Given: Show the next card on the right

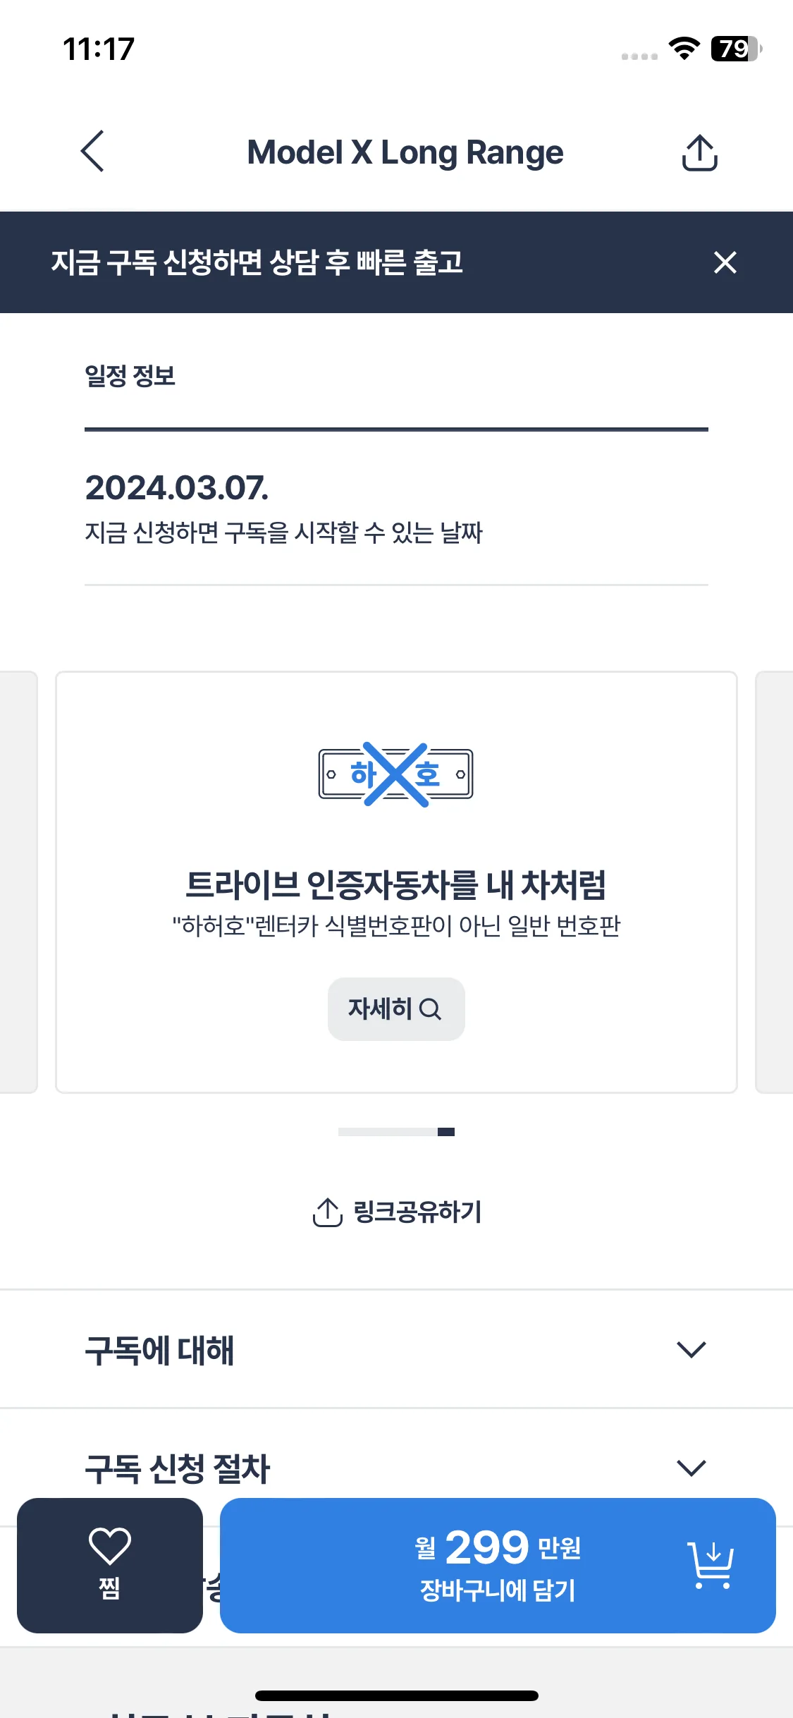Looking at the screenshot, I should click(774, 882).
